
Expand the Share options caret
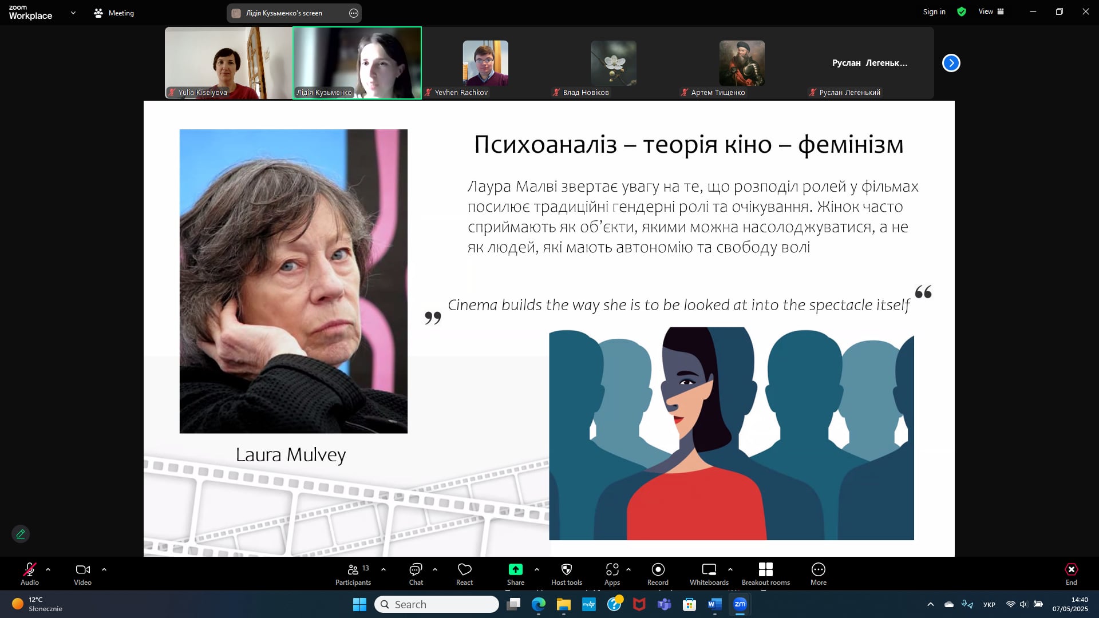(536, 570)
